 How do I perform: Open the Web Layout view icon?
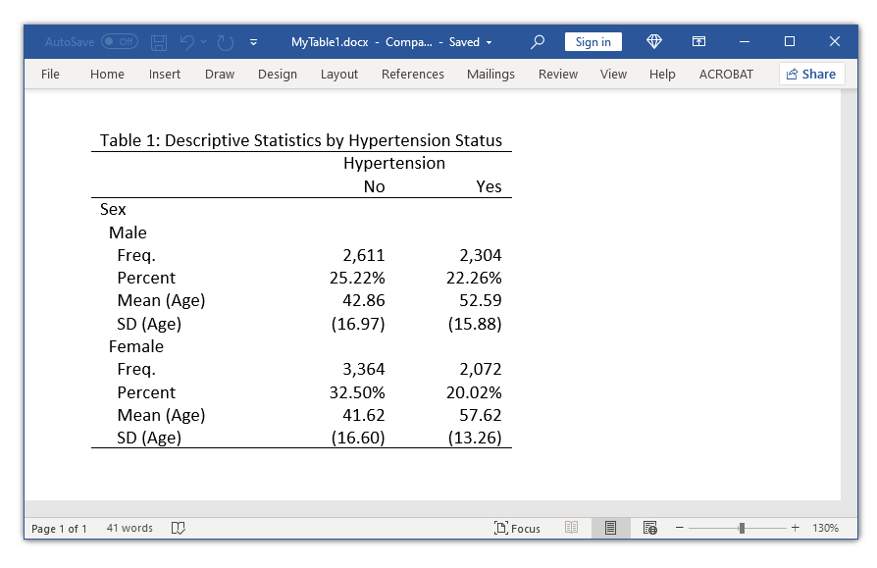tap(649, 528)
